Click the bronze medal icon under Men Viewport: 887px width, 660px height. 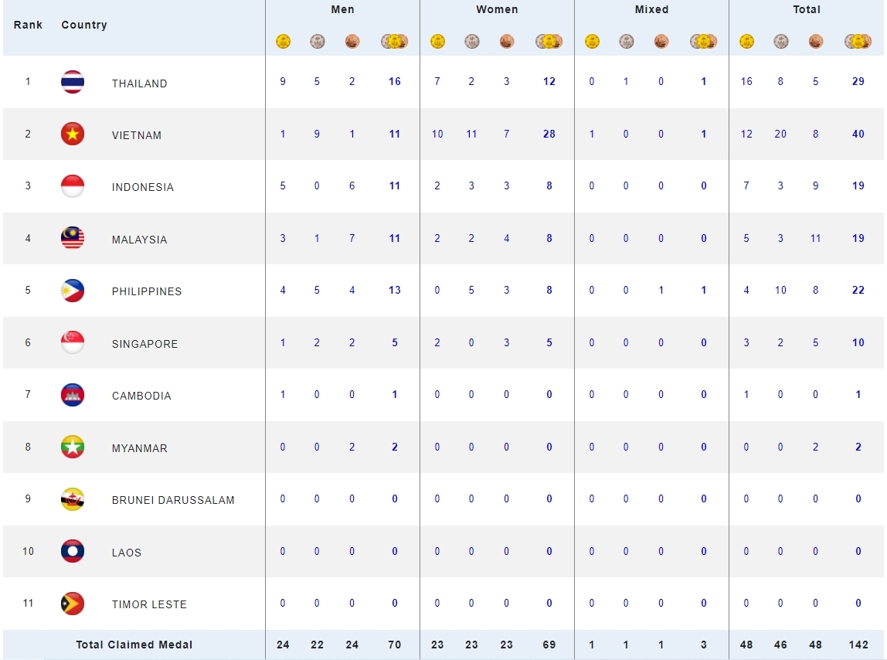click(352, 41)
